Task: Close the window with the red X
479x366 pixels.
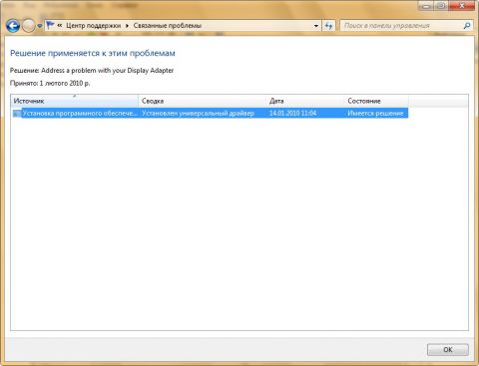Action: click(462, 6)
